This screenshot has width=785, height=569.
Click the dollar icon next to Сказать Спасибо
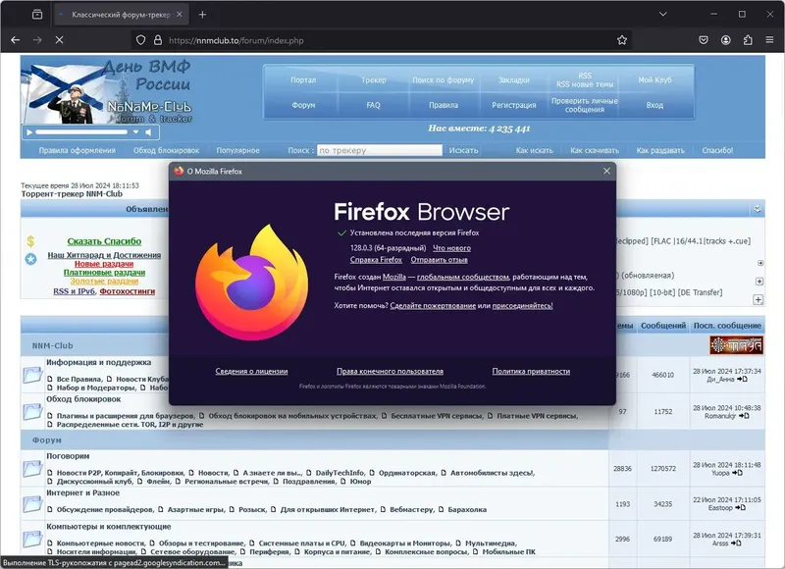[29, 241]
